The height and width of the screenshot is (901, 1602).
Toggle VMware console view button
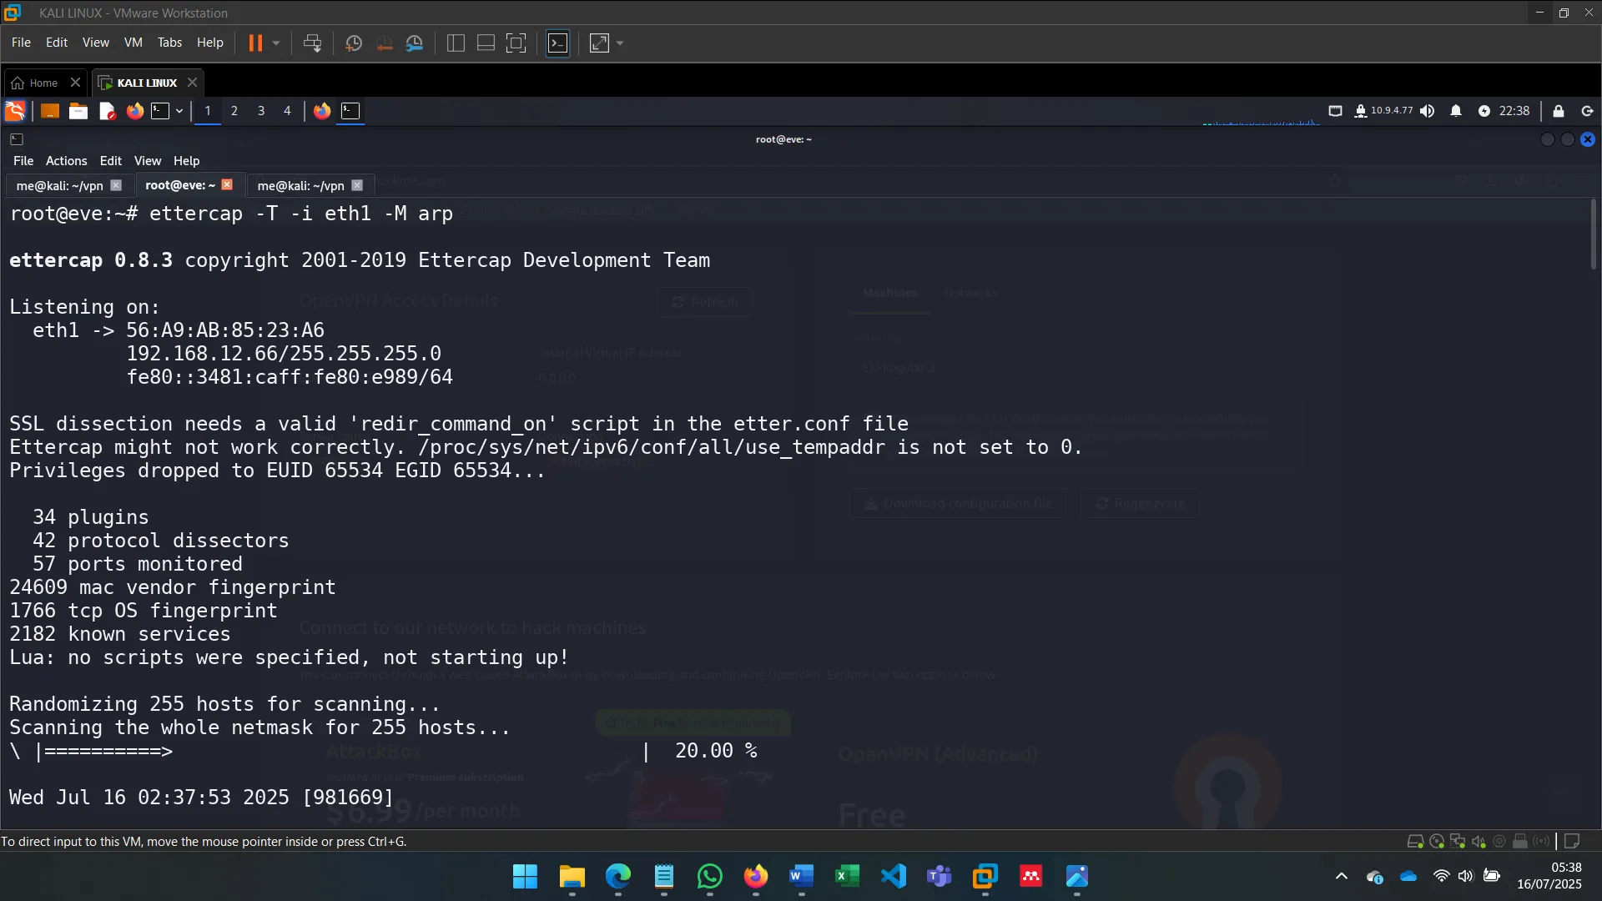coord(557,43)
